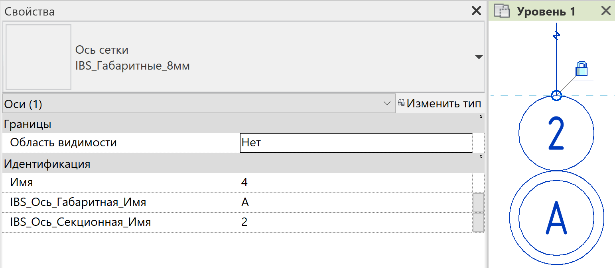Click the Изменить тип button
The width and height of the screenshot is (615, 268).
coord(440,104)
